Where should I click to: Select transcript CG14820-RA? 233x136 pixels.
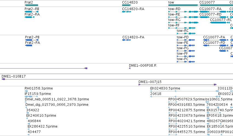click(133, 9)
